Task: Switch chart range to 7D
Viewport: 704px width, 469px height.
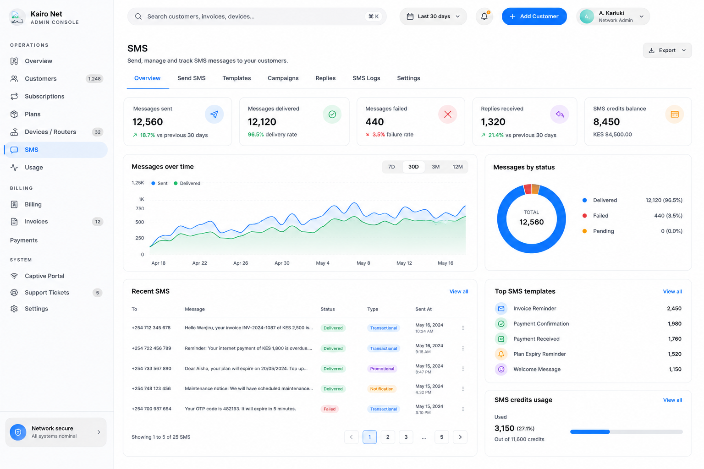Action: point(391,167)
